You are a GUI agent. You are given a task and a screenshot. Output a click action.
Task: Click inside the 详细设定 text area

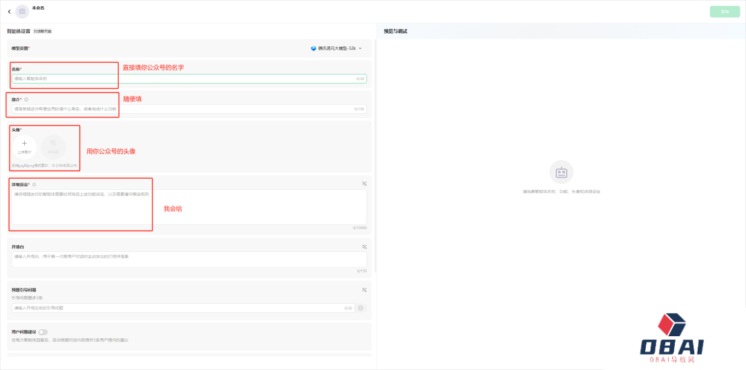pyautogui.click(x=188, y=207)
